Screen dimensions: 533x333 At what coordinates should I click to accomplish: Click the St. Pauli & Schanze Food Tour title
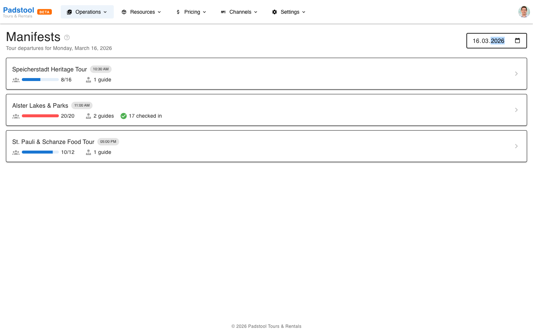tap(53, 142)
